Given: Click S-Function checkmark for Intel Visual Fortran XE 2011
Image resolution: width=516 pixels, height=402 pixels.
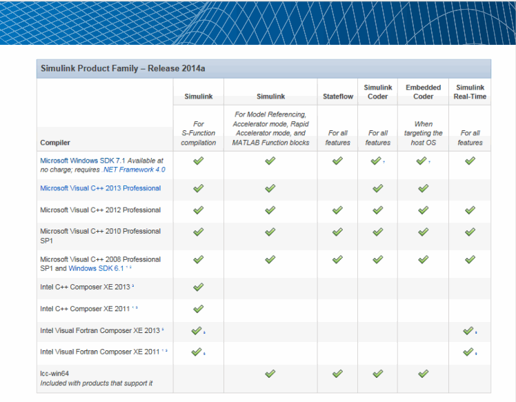Looking at the screenshot, I should pos(197,352).
